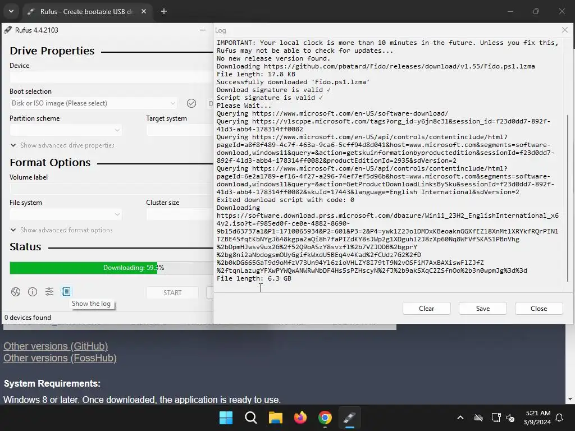575x431 pixels.
Task: Click the '0 devices found' status text
Action: [28, 318]
